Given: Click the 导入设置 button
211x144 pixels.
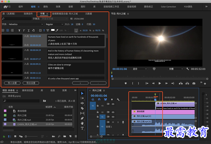Looking at the screenshot, I should pos(12,83).
